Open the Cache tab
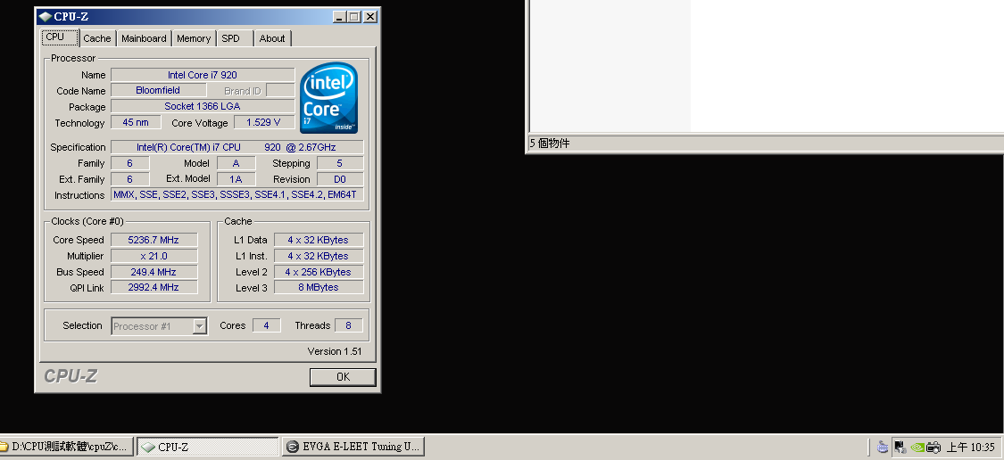1004x460 pixels. point(97,38)
